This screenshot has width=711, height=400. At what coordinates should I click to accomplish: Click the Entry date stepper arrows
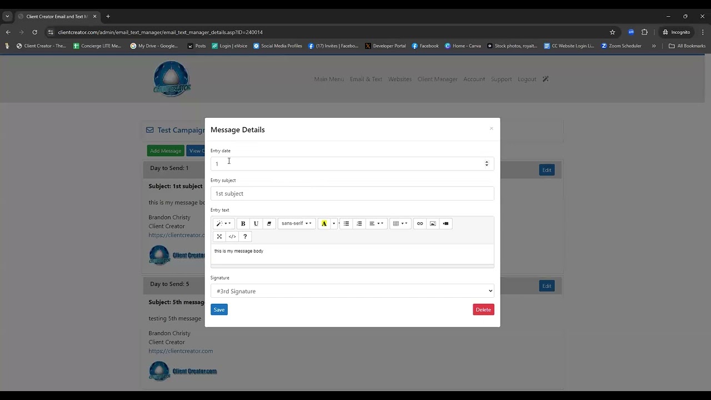(487, 163)
